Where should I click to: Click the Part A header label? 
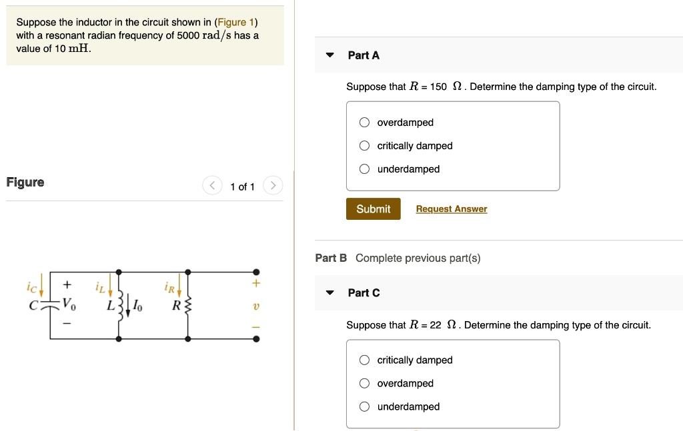[363, 55]
